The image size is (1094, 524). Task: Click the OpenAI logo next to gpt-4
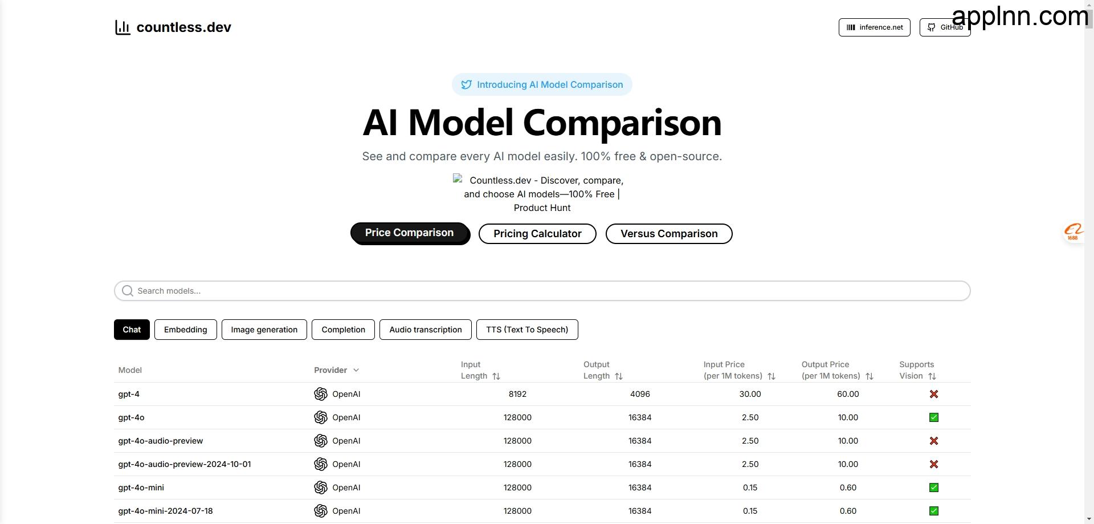point(321,394)
